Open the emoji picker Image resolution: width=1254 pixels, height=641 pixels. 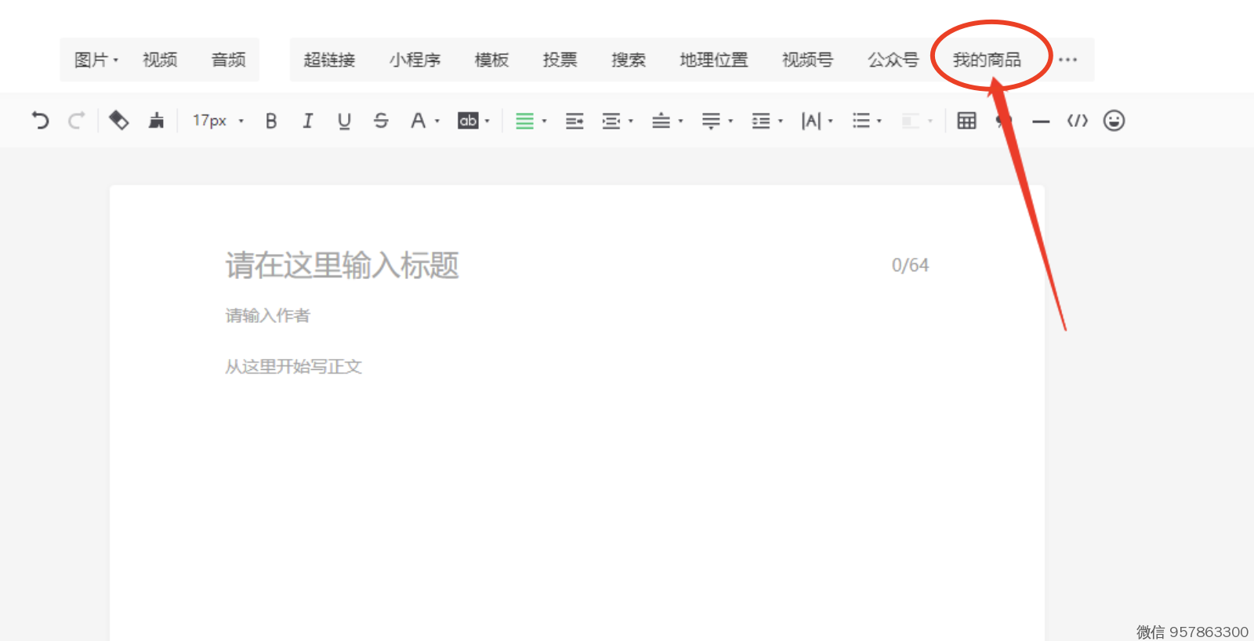coord(1114,121)
